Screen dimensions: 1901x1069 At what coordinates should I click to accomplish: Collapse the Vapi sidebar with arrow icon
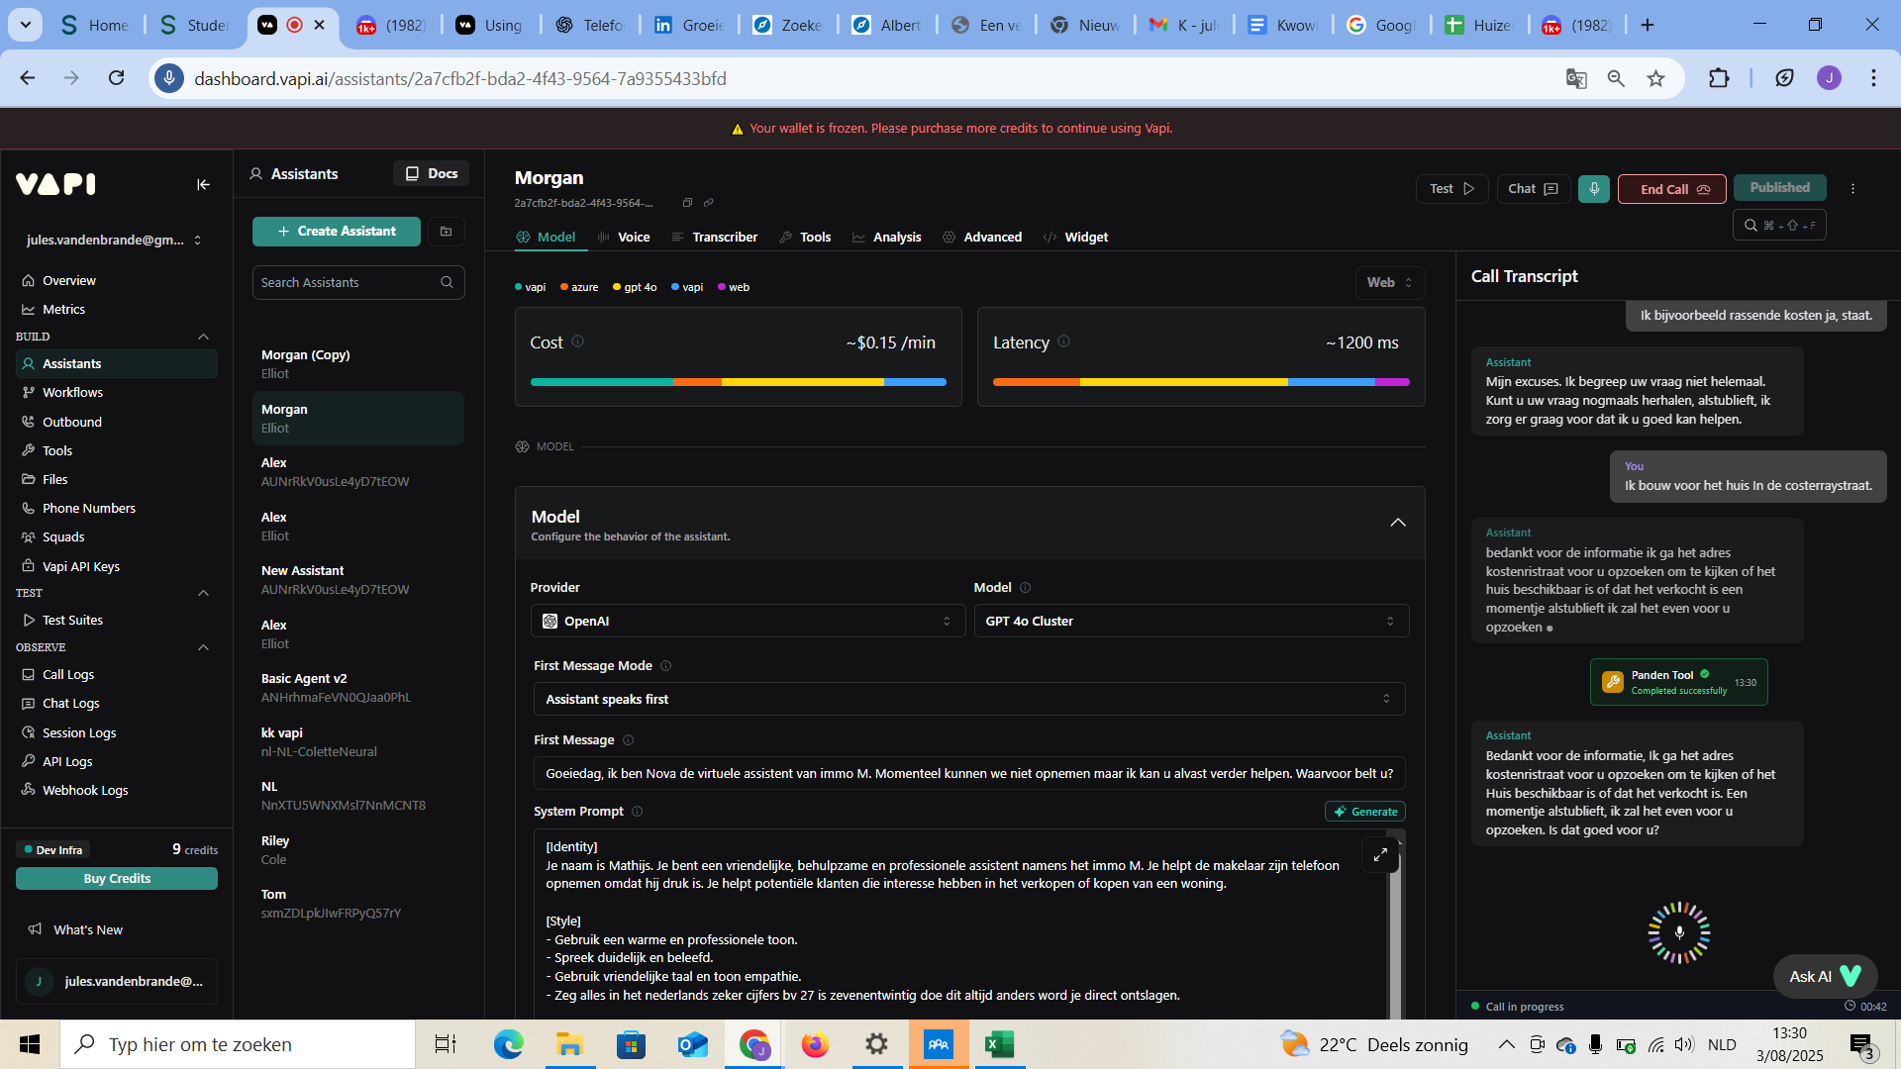203,184
